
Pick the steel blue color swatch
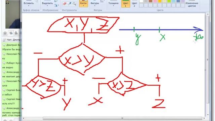178,1
